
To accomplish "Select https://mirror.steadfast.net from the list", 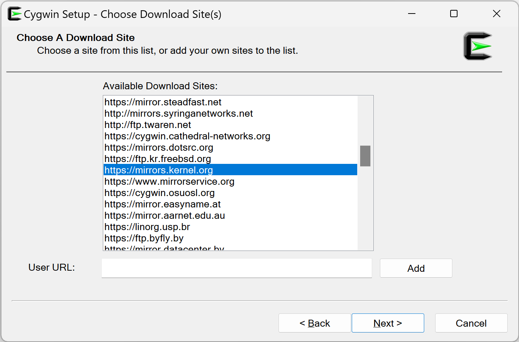I will (230, 102).
